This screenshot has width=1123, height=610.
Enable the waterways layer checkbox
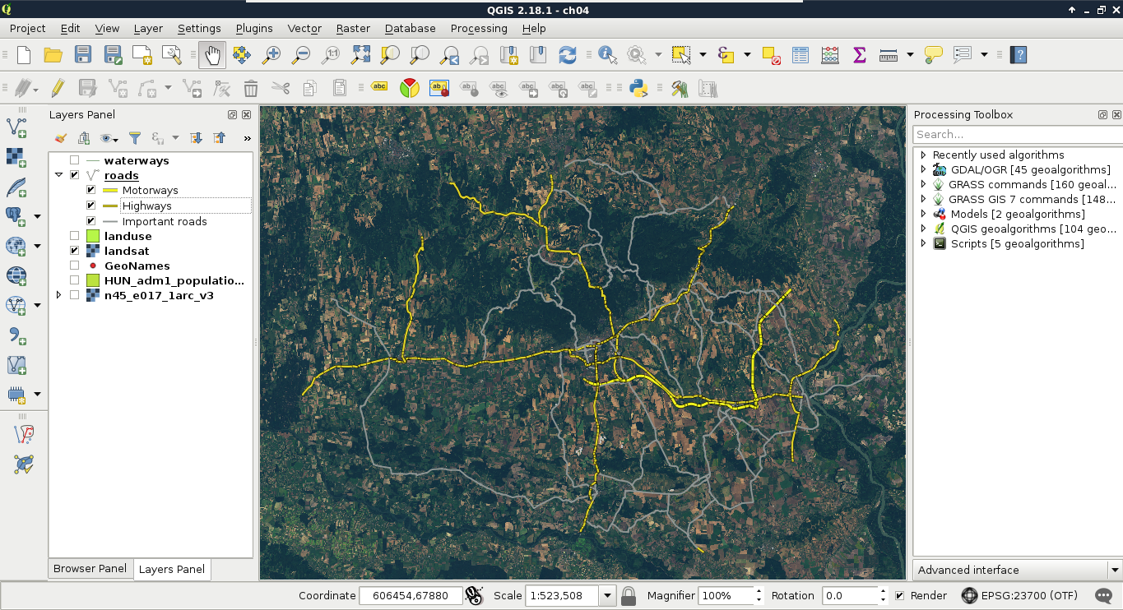point(75,161)
